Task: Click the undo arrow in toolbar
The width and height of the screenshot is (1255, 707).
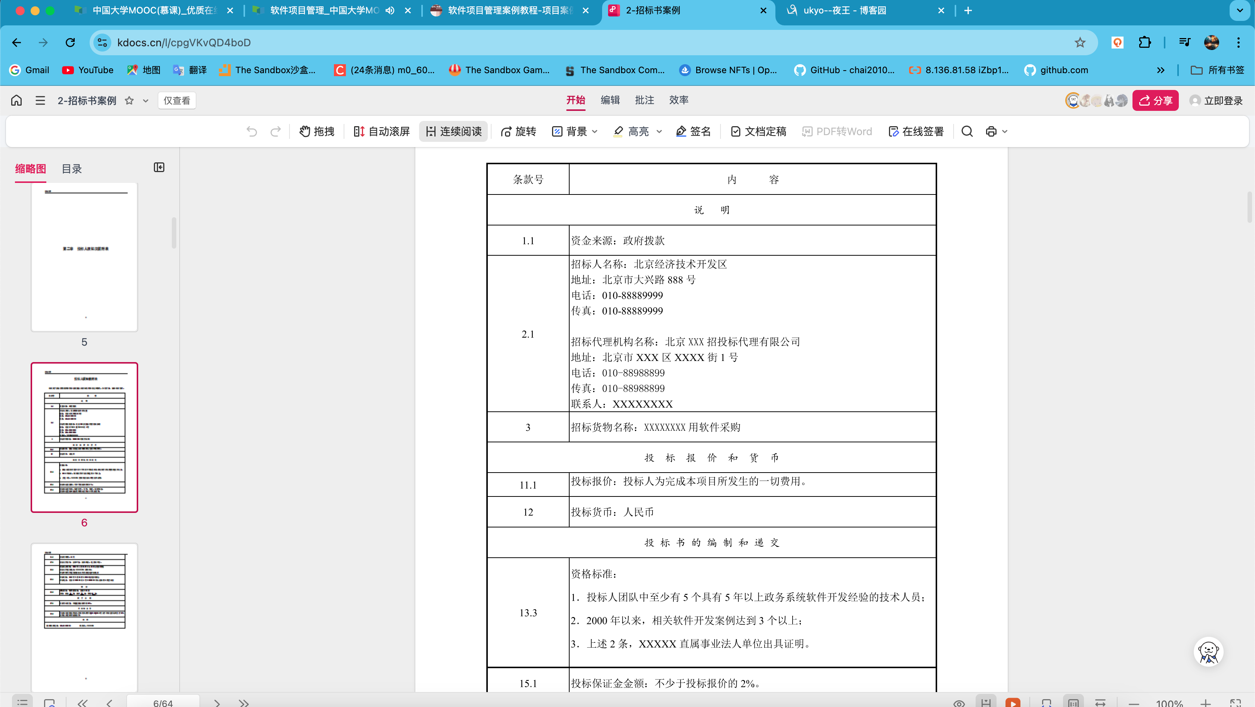Action: pyautogui.click(x=252, y=131)
